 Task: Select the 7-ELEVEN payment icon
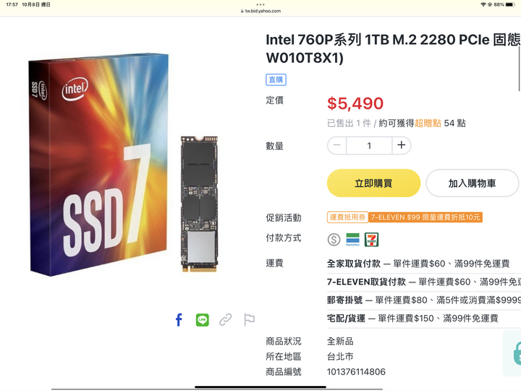(371, 240)
